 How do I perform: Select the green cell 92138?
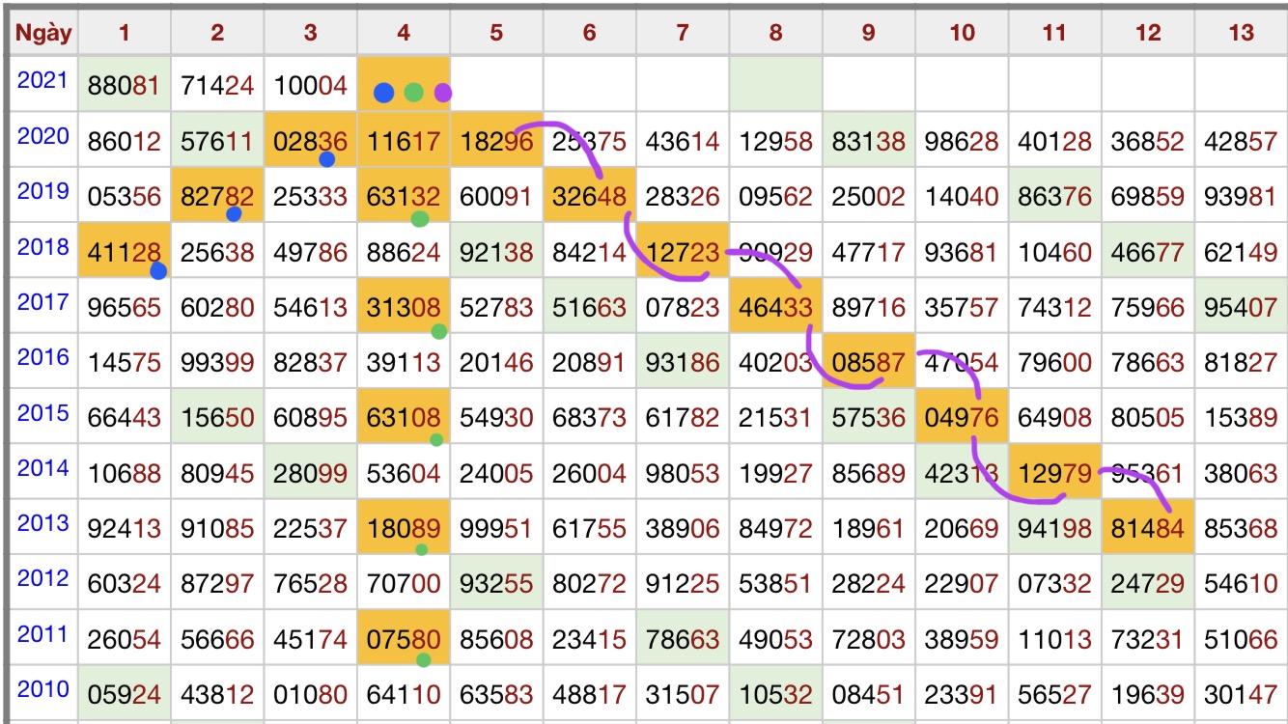point(496,252)
